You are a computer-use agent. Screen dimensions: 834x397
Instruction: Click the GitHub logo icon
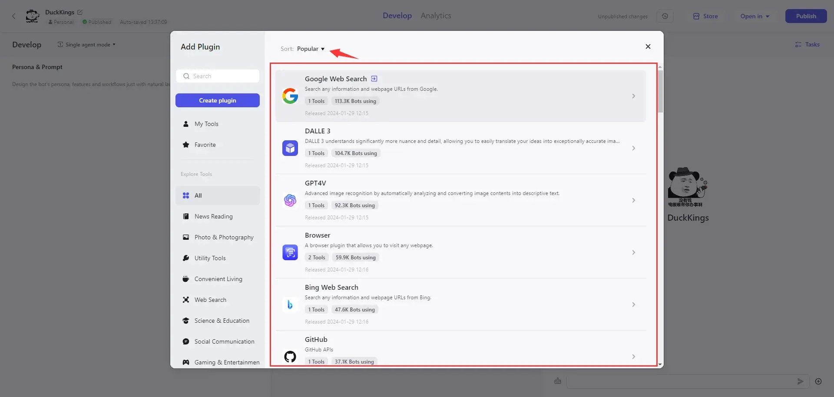coord(290,357)
